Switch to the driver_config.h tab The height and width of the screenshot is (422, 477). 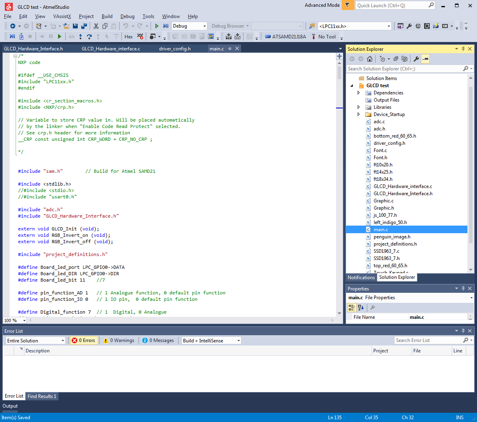(175, 49)
